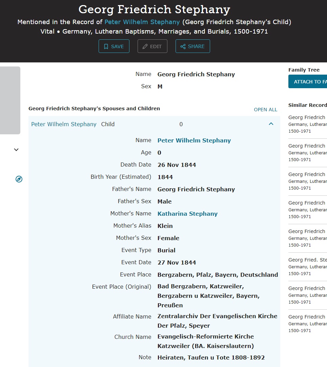The image size is (327, 367).
Task: Collapse Peter Wilhelm Stephany child record chevron
Action: (x=271, y=124)
